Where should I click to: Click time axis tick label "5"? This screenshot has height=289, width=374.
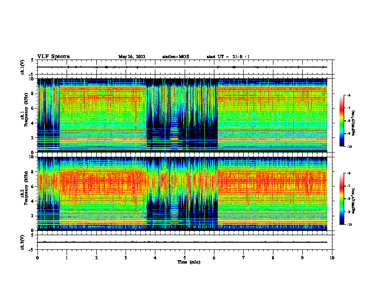point(185,258)
